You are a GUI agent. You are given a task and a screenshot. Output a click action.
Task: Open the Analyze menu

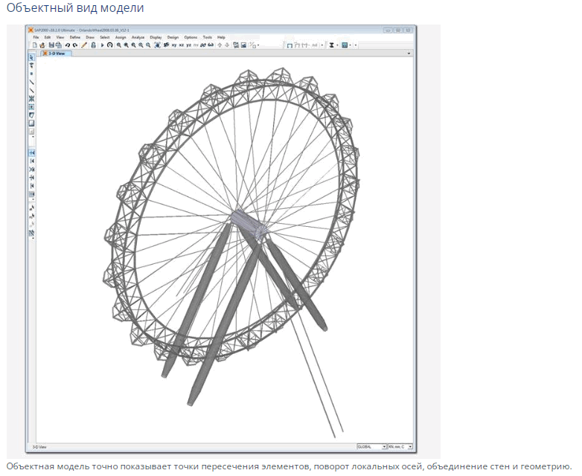[138, 37]
